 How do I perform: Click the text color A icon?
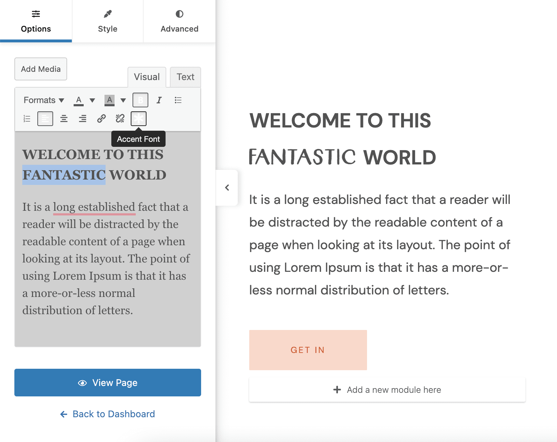click(79, 100)
